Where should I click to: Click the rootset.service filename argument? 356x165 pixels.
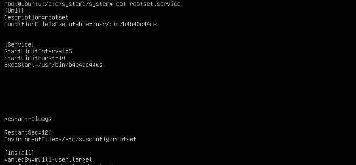tap(155, 4)
